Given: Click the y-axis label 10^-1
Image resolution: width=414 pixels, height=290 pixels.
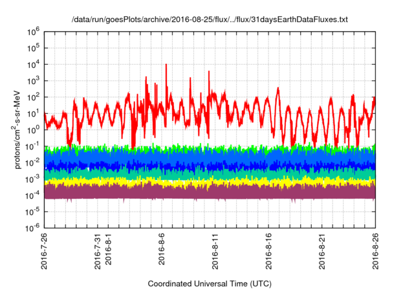Looking at the screenshot, I should tap(33, 146).
